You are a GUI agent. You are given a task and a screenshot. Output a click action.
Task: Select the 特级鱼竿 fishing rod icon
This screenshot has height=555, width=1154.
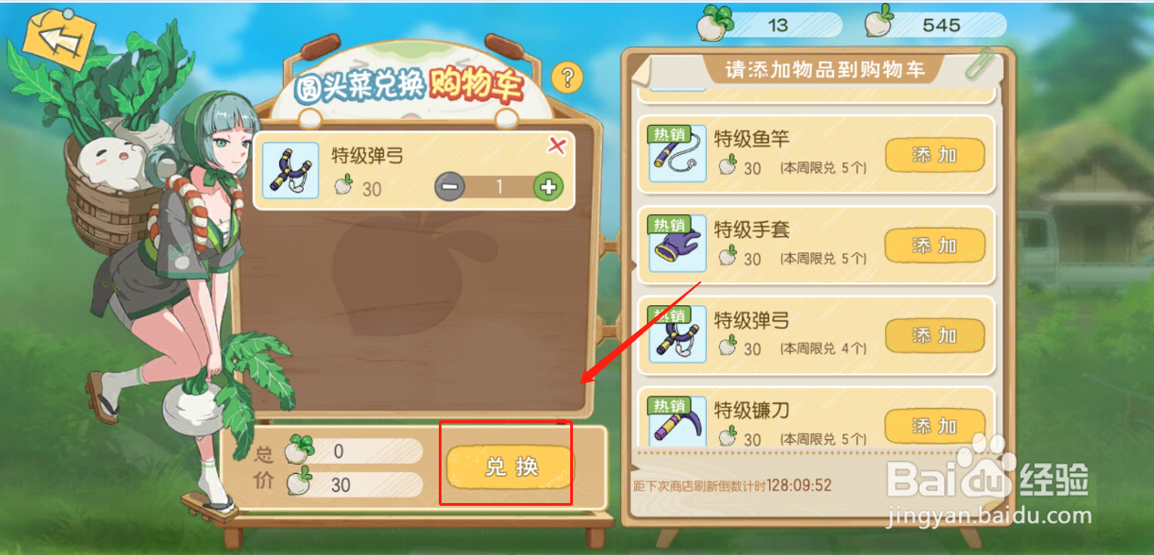(x=677, y=153)
